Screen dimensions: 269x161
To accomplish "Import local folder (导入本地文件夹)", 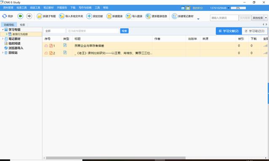I will coord(71,16).
